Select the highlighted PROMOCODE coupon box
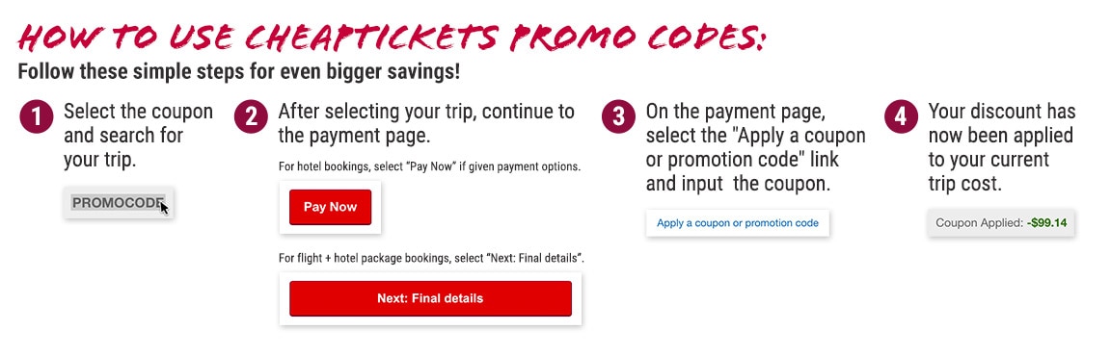Viewport: 1111px width, 356px height. click(119, 203)
